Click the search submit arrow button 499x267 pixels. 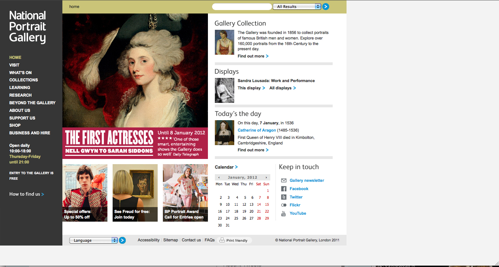[325, 7]
